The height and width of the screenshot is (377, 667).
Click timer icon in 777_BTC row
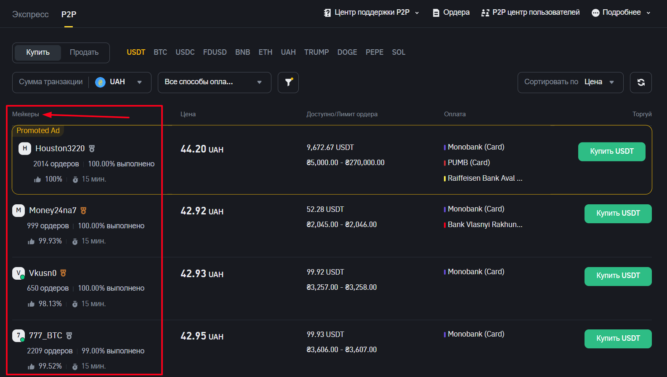click(x=75, y=366)
